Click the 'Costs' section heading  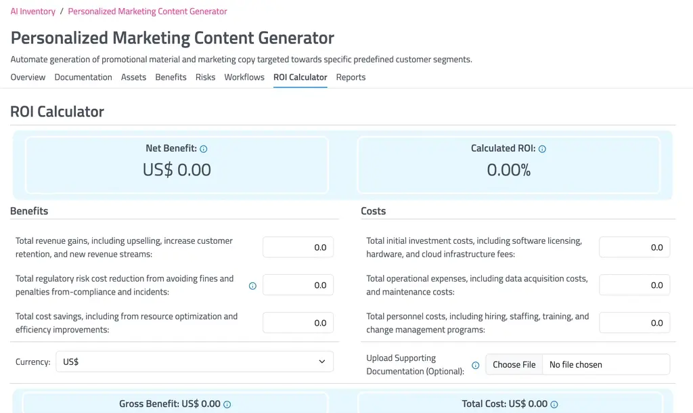point(374,211)
